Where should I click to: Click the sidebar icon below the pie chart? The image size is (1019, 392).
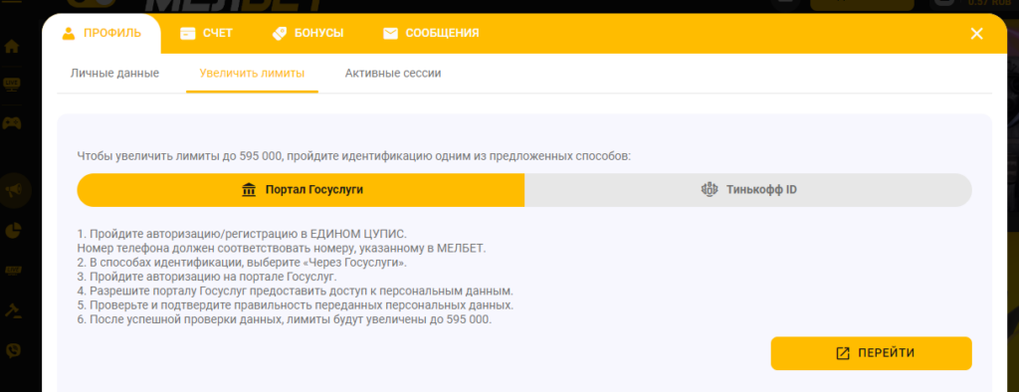(12, 271)
